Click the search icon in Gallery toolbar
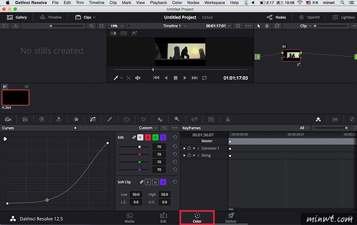The width and height of the screenshot is (357, 225). [91, 26]
